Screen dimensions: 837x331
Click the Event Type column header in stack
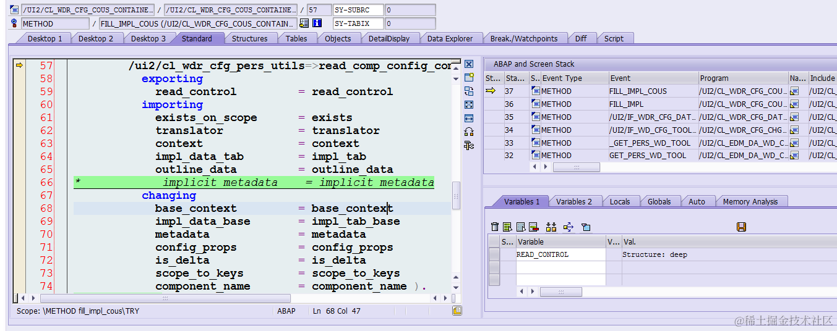pos(574,78)
